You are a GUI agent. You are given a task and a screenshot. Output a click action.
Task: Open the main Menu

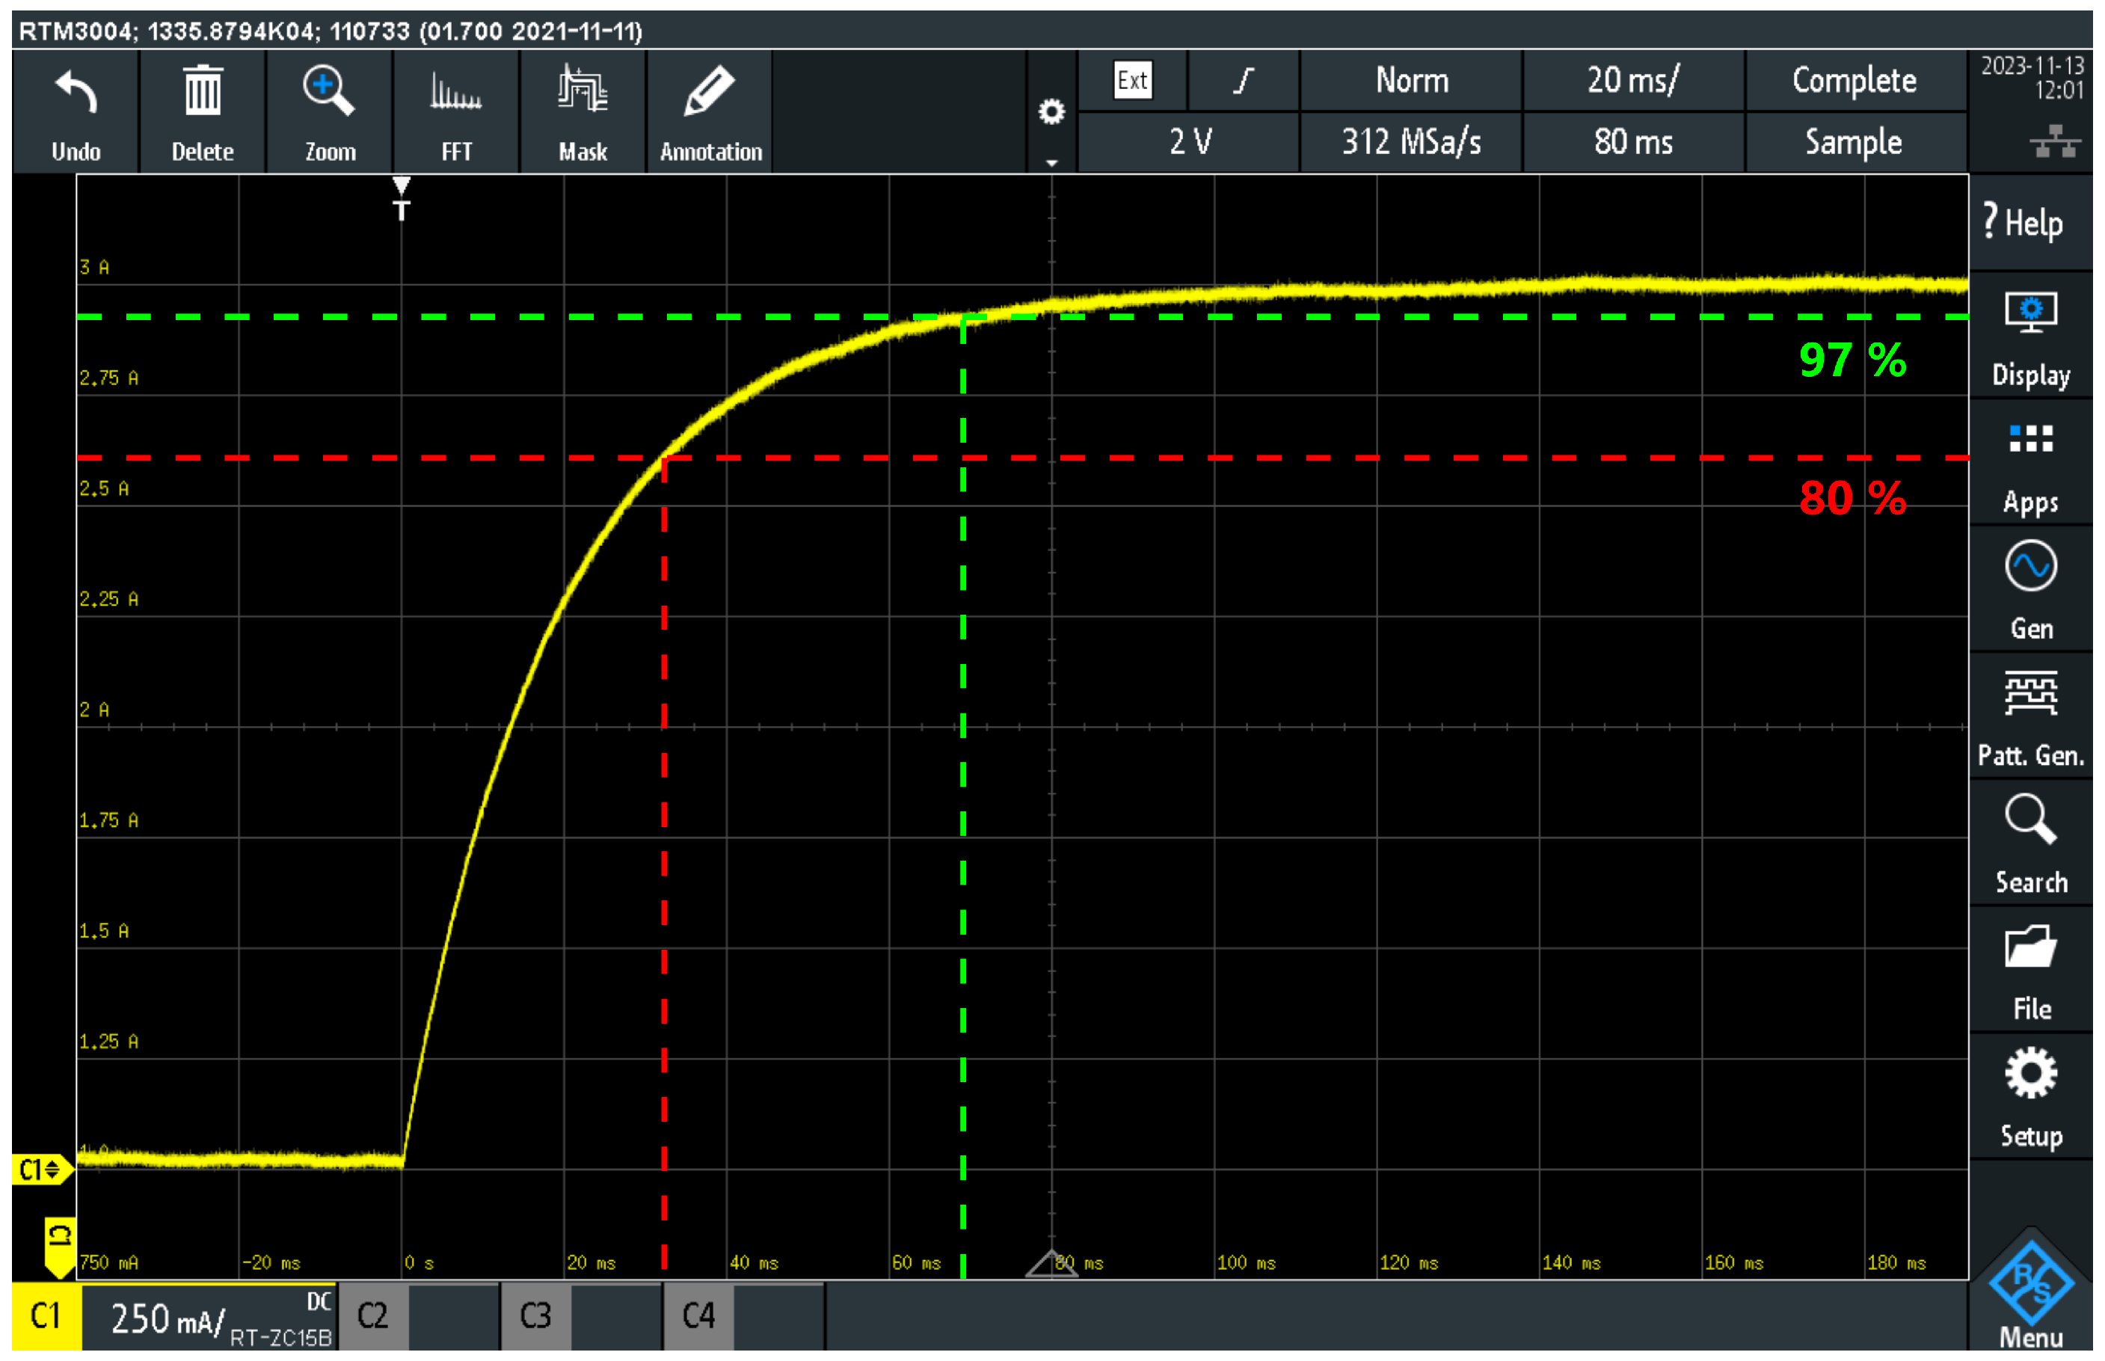tap(2030, 1287)
